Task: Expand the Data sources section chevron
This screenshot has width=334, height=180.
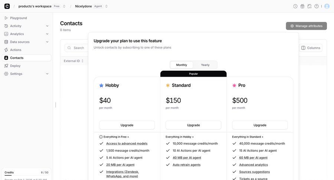Action: tap(47, 42)
